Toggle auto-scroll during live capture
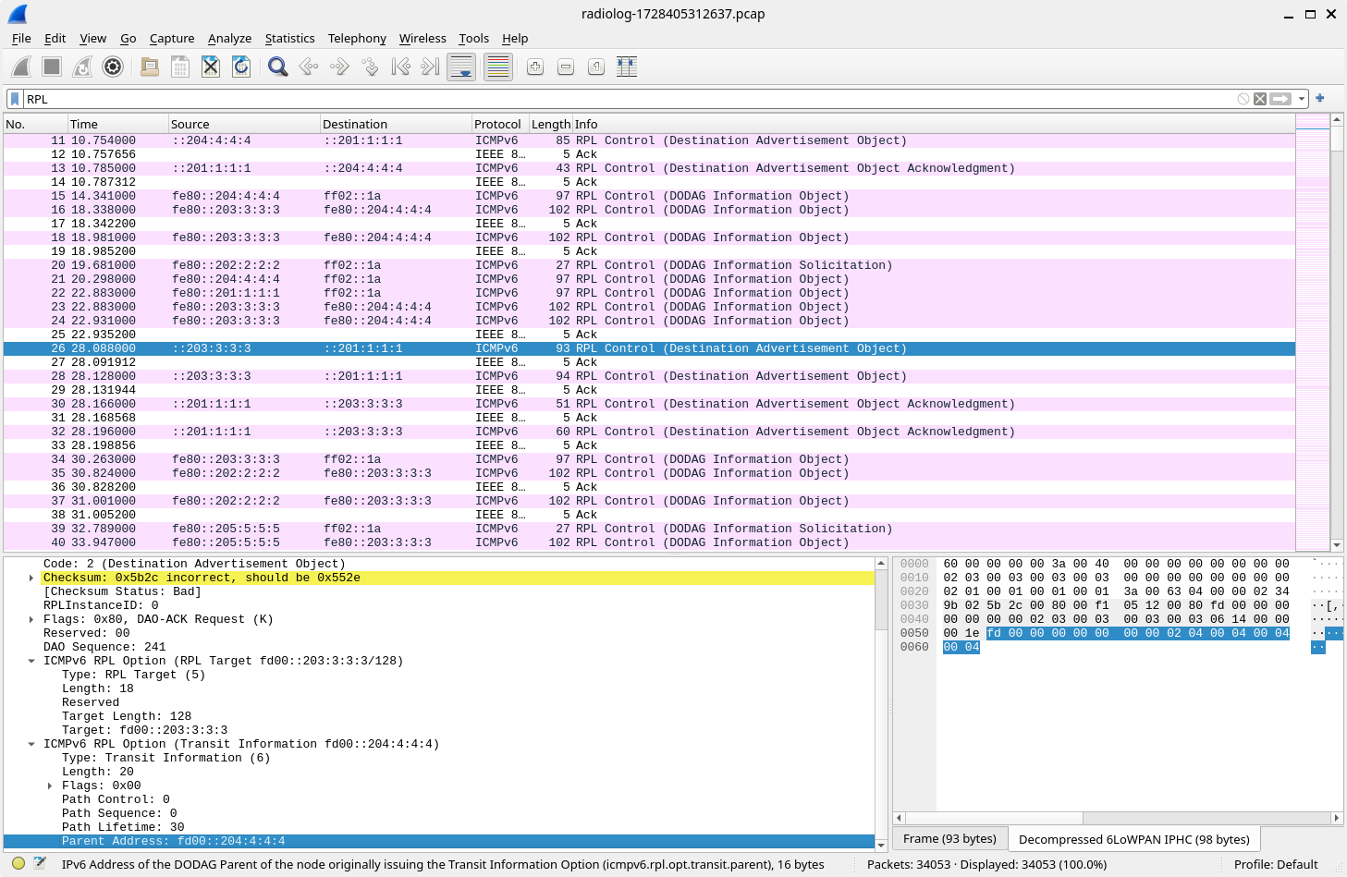The image size is (1347, 877). click(461, 67)
